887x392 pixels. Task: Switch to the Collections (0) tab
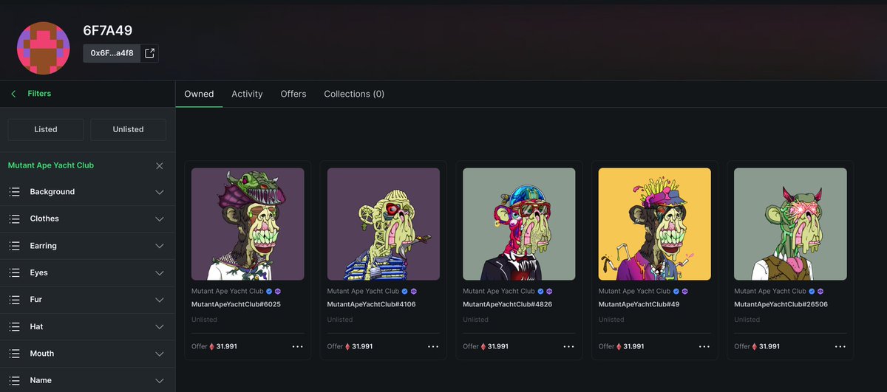[x=354, y=94]
